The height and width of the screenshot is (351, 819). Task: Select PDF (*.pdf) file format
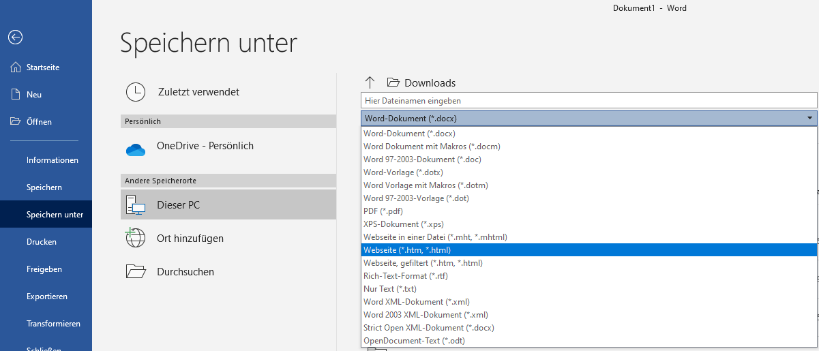pos(383,211)
